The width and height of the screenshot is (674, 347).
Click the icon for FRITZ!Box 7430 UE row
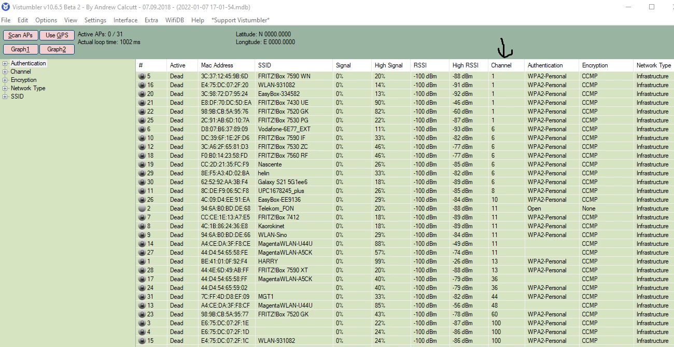pos(142,103)
